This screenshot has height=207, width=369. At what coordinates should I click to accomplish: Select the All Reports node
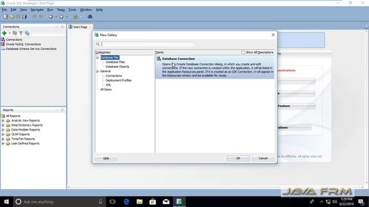(13, 116)
